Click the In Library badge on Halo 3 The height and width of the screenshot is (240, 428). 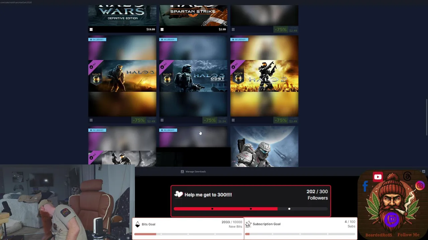[97, 39]
